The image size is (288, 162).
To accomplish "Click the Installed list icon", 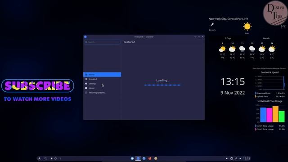I will (86, 79).
